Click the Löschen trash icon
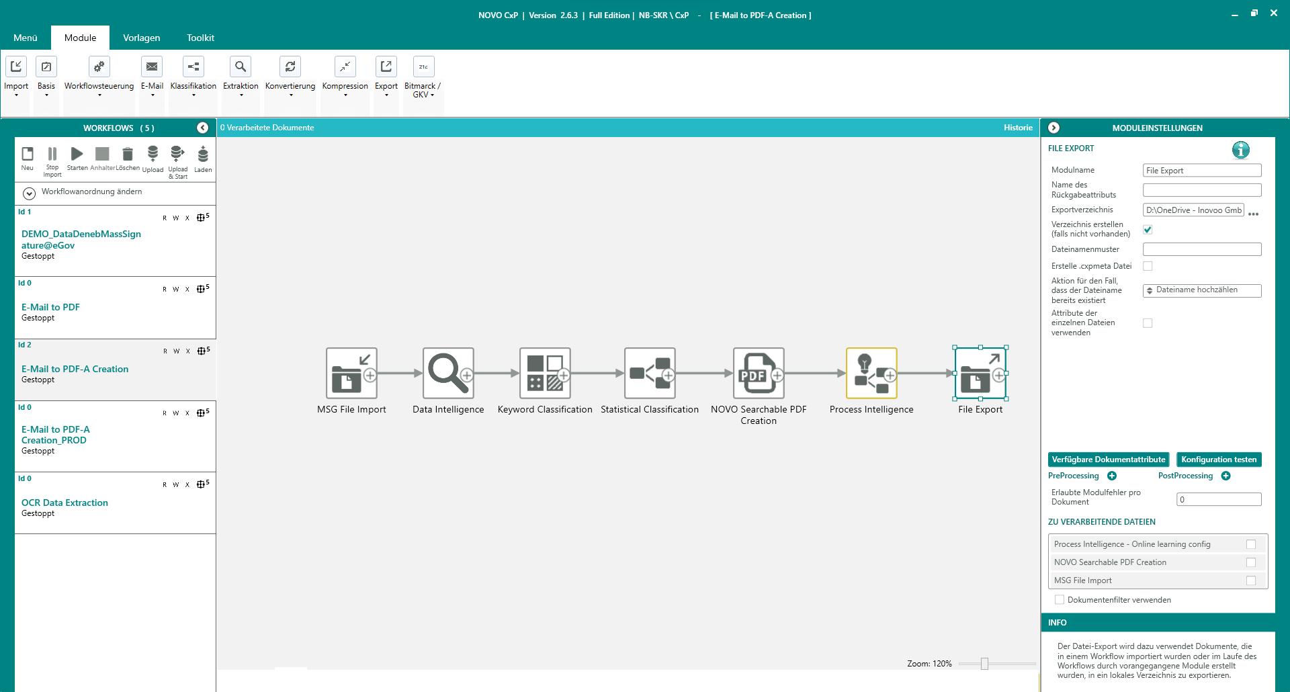The height and width of the screenshot is (692, 1290). point(128,155)
